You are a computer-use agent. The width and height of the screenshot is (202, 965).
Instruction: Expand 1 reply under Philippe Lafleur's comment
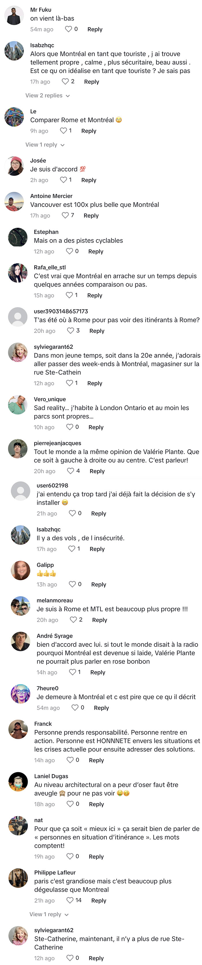point(49,914)
